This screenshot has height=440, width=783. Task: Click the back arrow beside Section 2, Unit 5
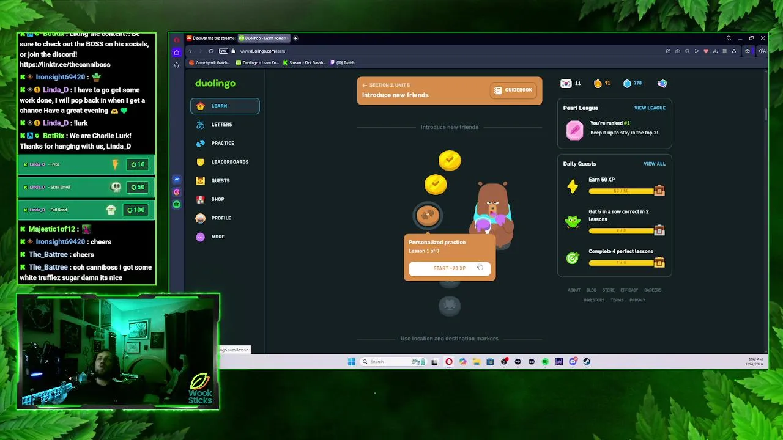pos(365,85)
